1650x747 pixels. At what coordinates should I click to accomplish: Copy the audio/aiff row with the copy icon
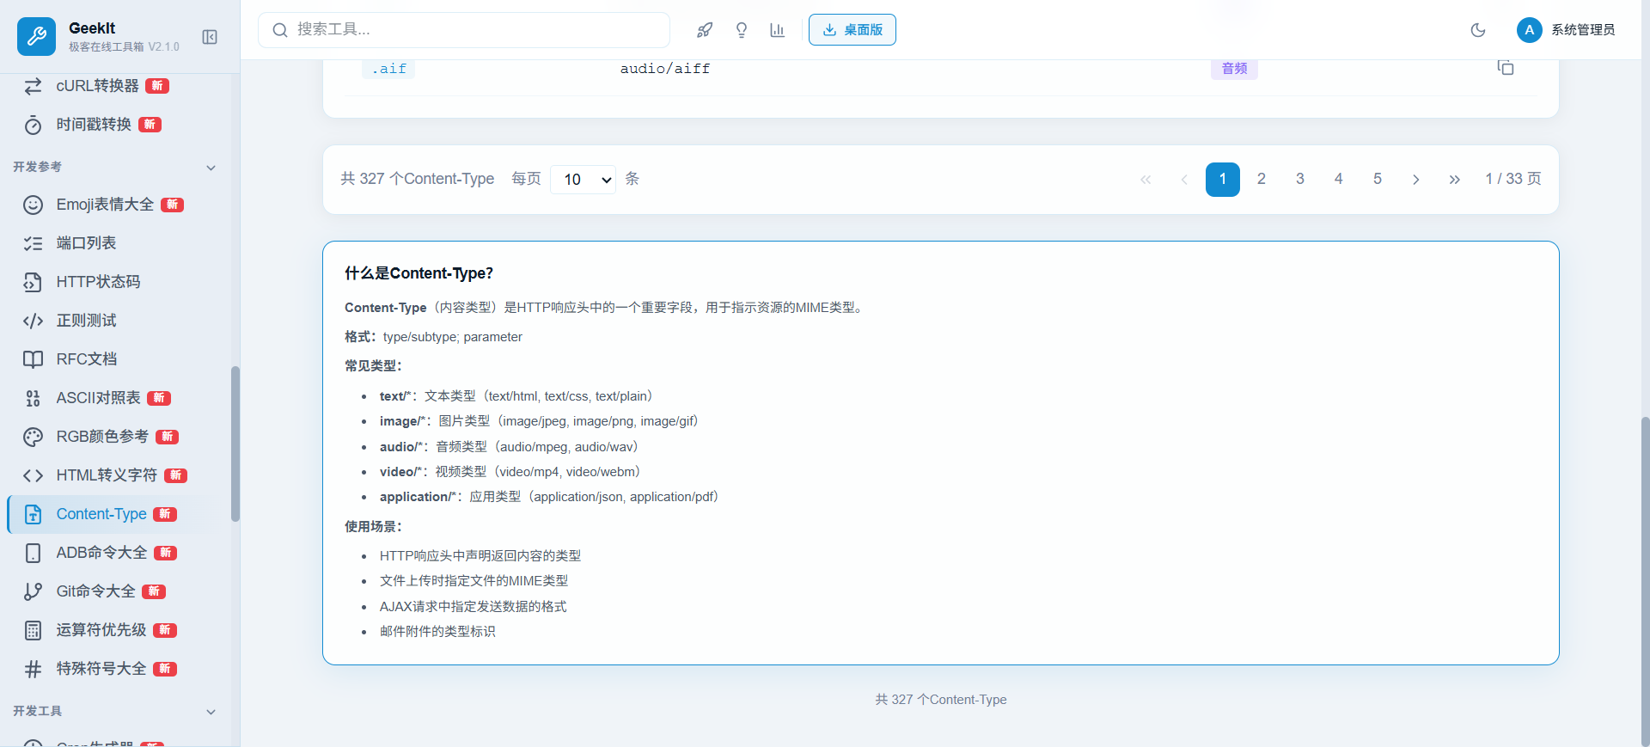coord(1506,67)
